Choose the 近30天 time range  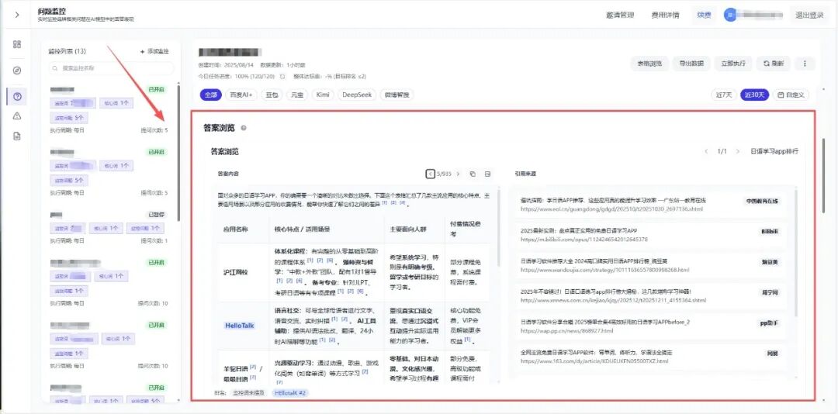[755, 95]
